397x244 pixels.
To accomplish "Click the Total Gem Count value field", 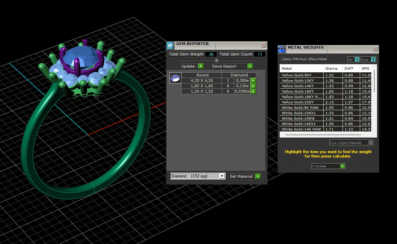I will tap(259, 54).
